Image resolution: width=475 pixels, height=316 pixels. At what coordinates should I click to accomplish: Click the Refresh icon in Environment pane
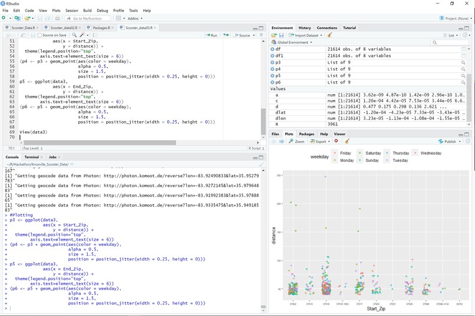tap(466, 35)
